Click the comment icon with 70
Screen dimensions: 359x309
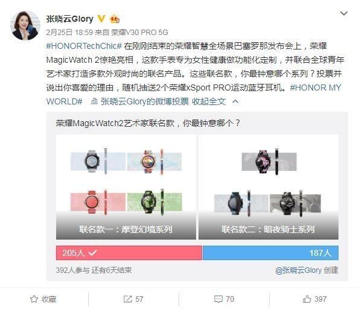218,299
